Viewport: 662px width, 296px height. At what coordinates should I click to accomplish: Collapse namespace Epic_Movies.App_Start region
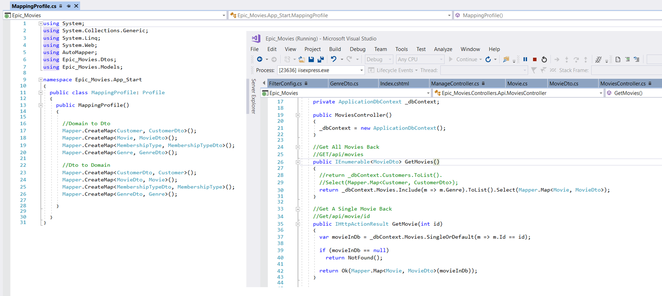pos(41,80)
